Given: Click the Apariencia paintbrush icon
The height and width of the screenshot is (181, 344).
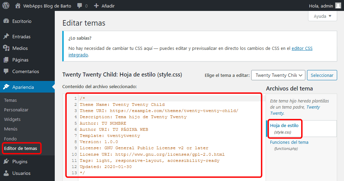Looking at the screenshot, I should coord(6,87).
